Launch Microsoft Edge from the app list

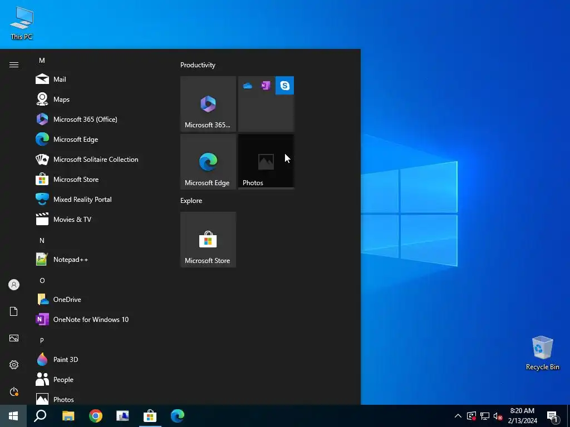pyautogui.click(x=97, y=139)
